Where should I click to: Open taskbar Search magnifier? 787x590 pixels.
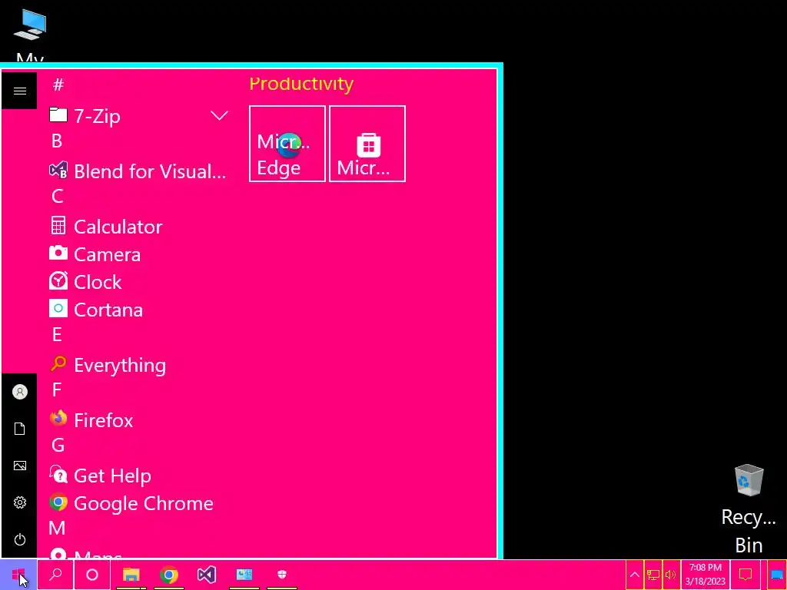55,575
